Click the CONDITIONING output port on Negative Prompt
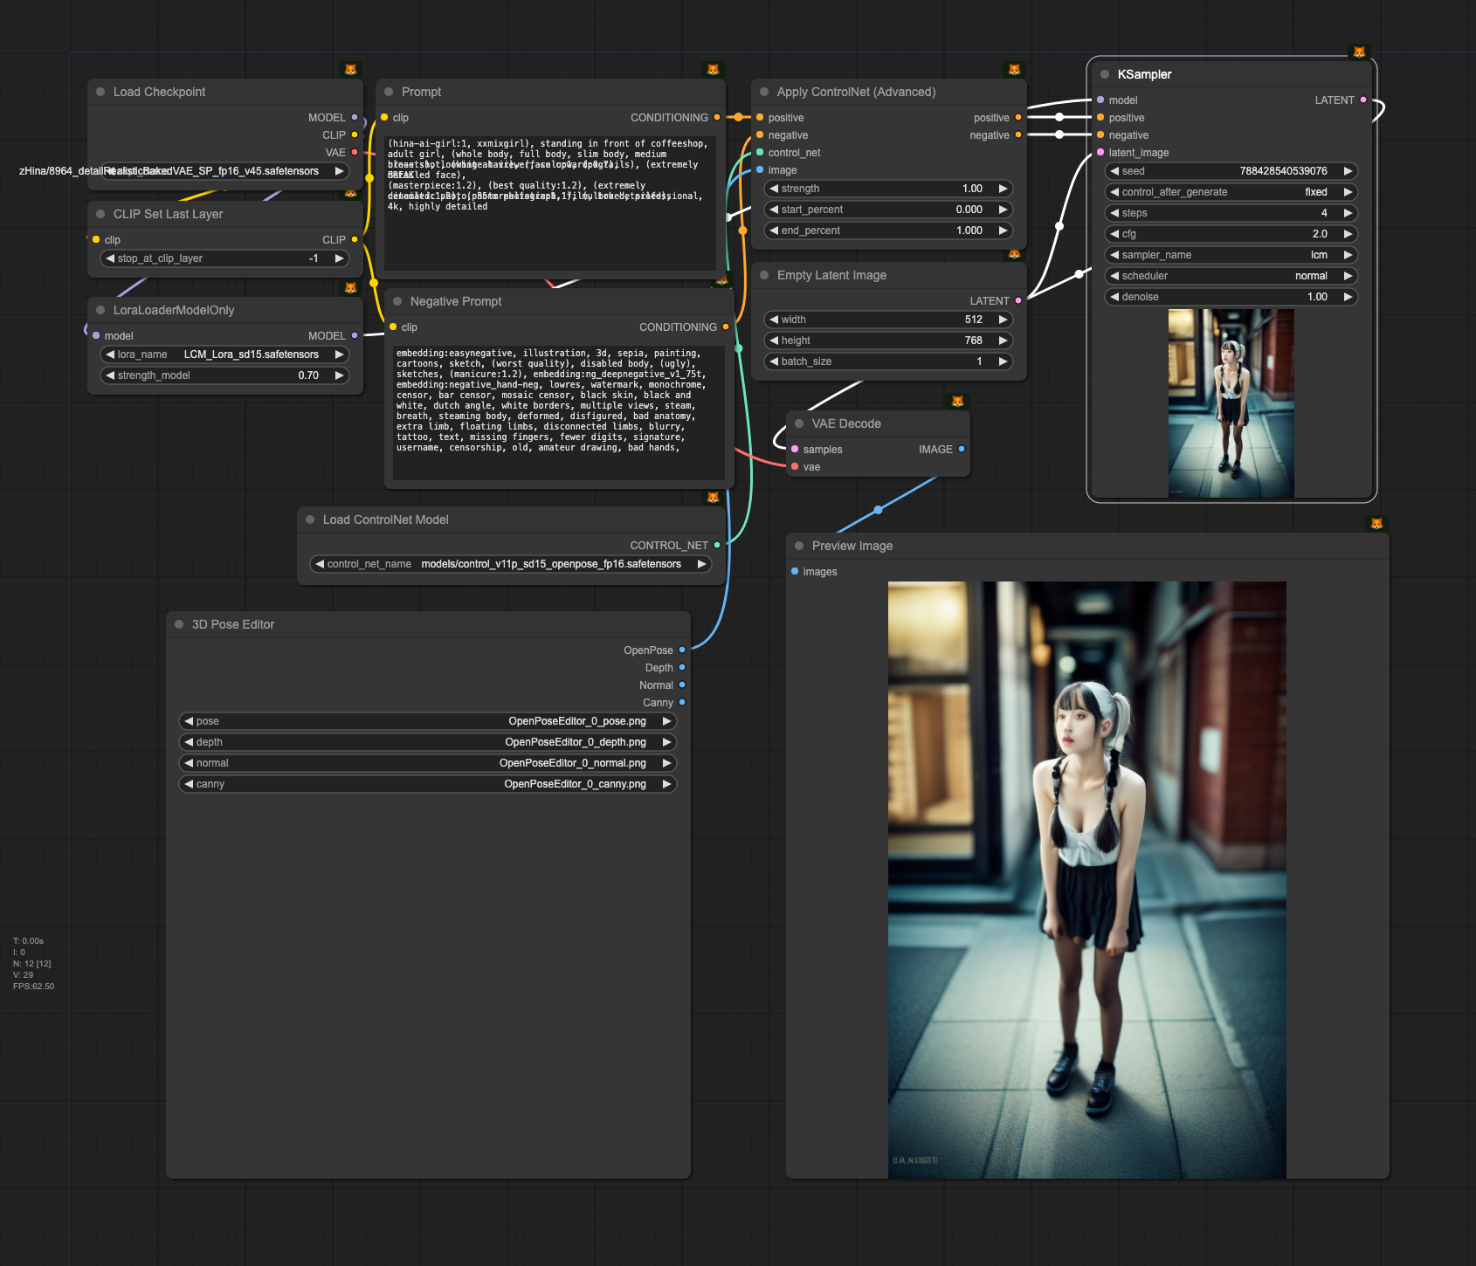Viewport: 1476px width, 1266px height. (x=726, y=327)
